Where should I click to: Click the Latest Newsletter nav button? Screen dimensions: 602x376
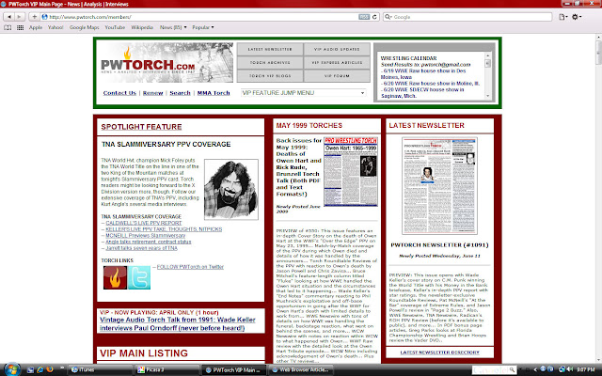270,49
